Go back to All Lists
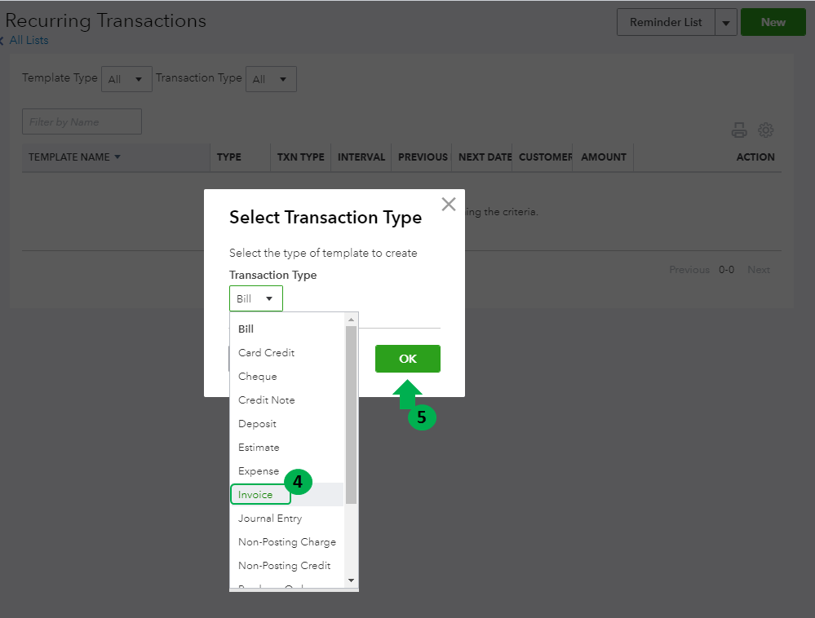The image size is (815, 618). pyautogui.click(x=29, y=40)
